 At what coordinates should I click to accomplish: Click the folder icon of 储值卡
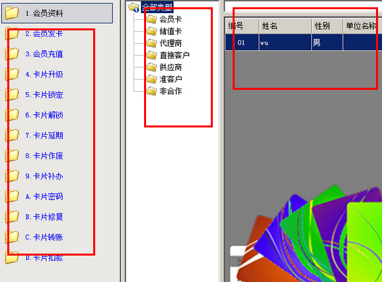coord(151,31)
